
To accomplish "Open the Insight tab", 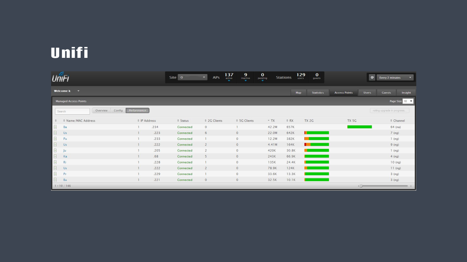I will point(406,92).
